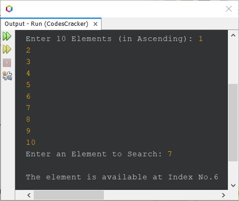239x201 pixels.
Task: Open the output settings wrench icon
Action: [x=7, y=76]
